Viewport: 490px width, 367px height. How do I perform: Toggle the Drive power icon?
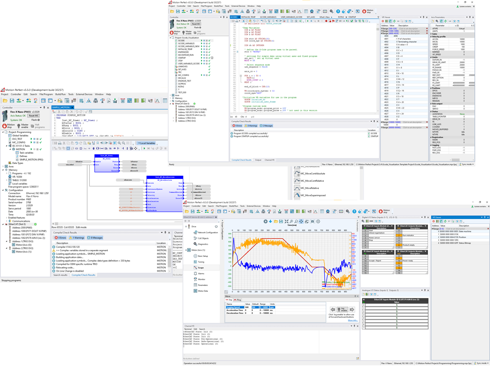click(216, 226)
